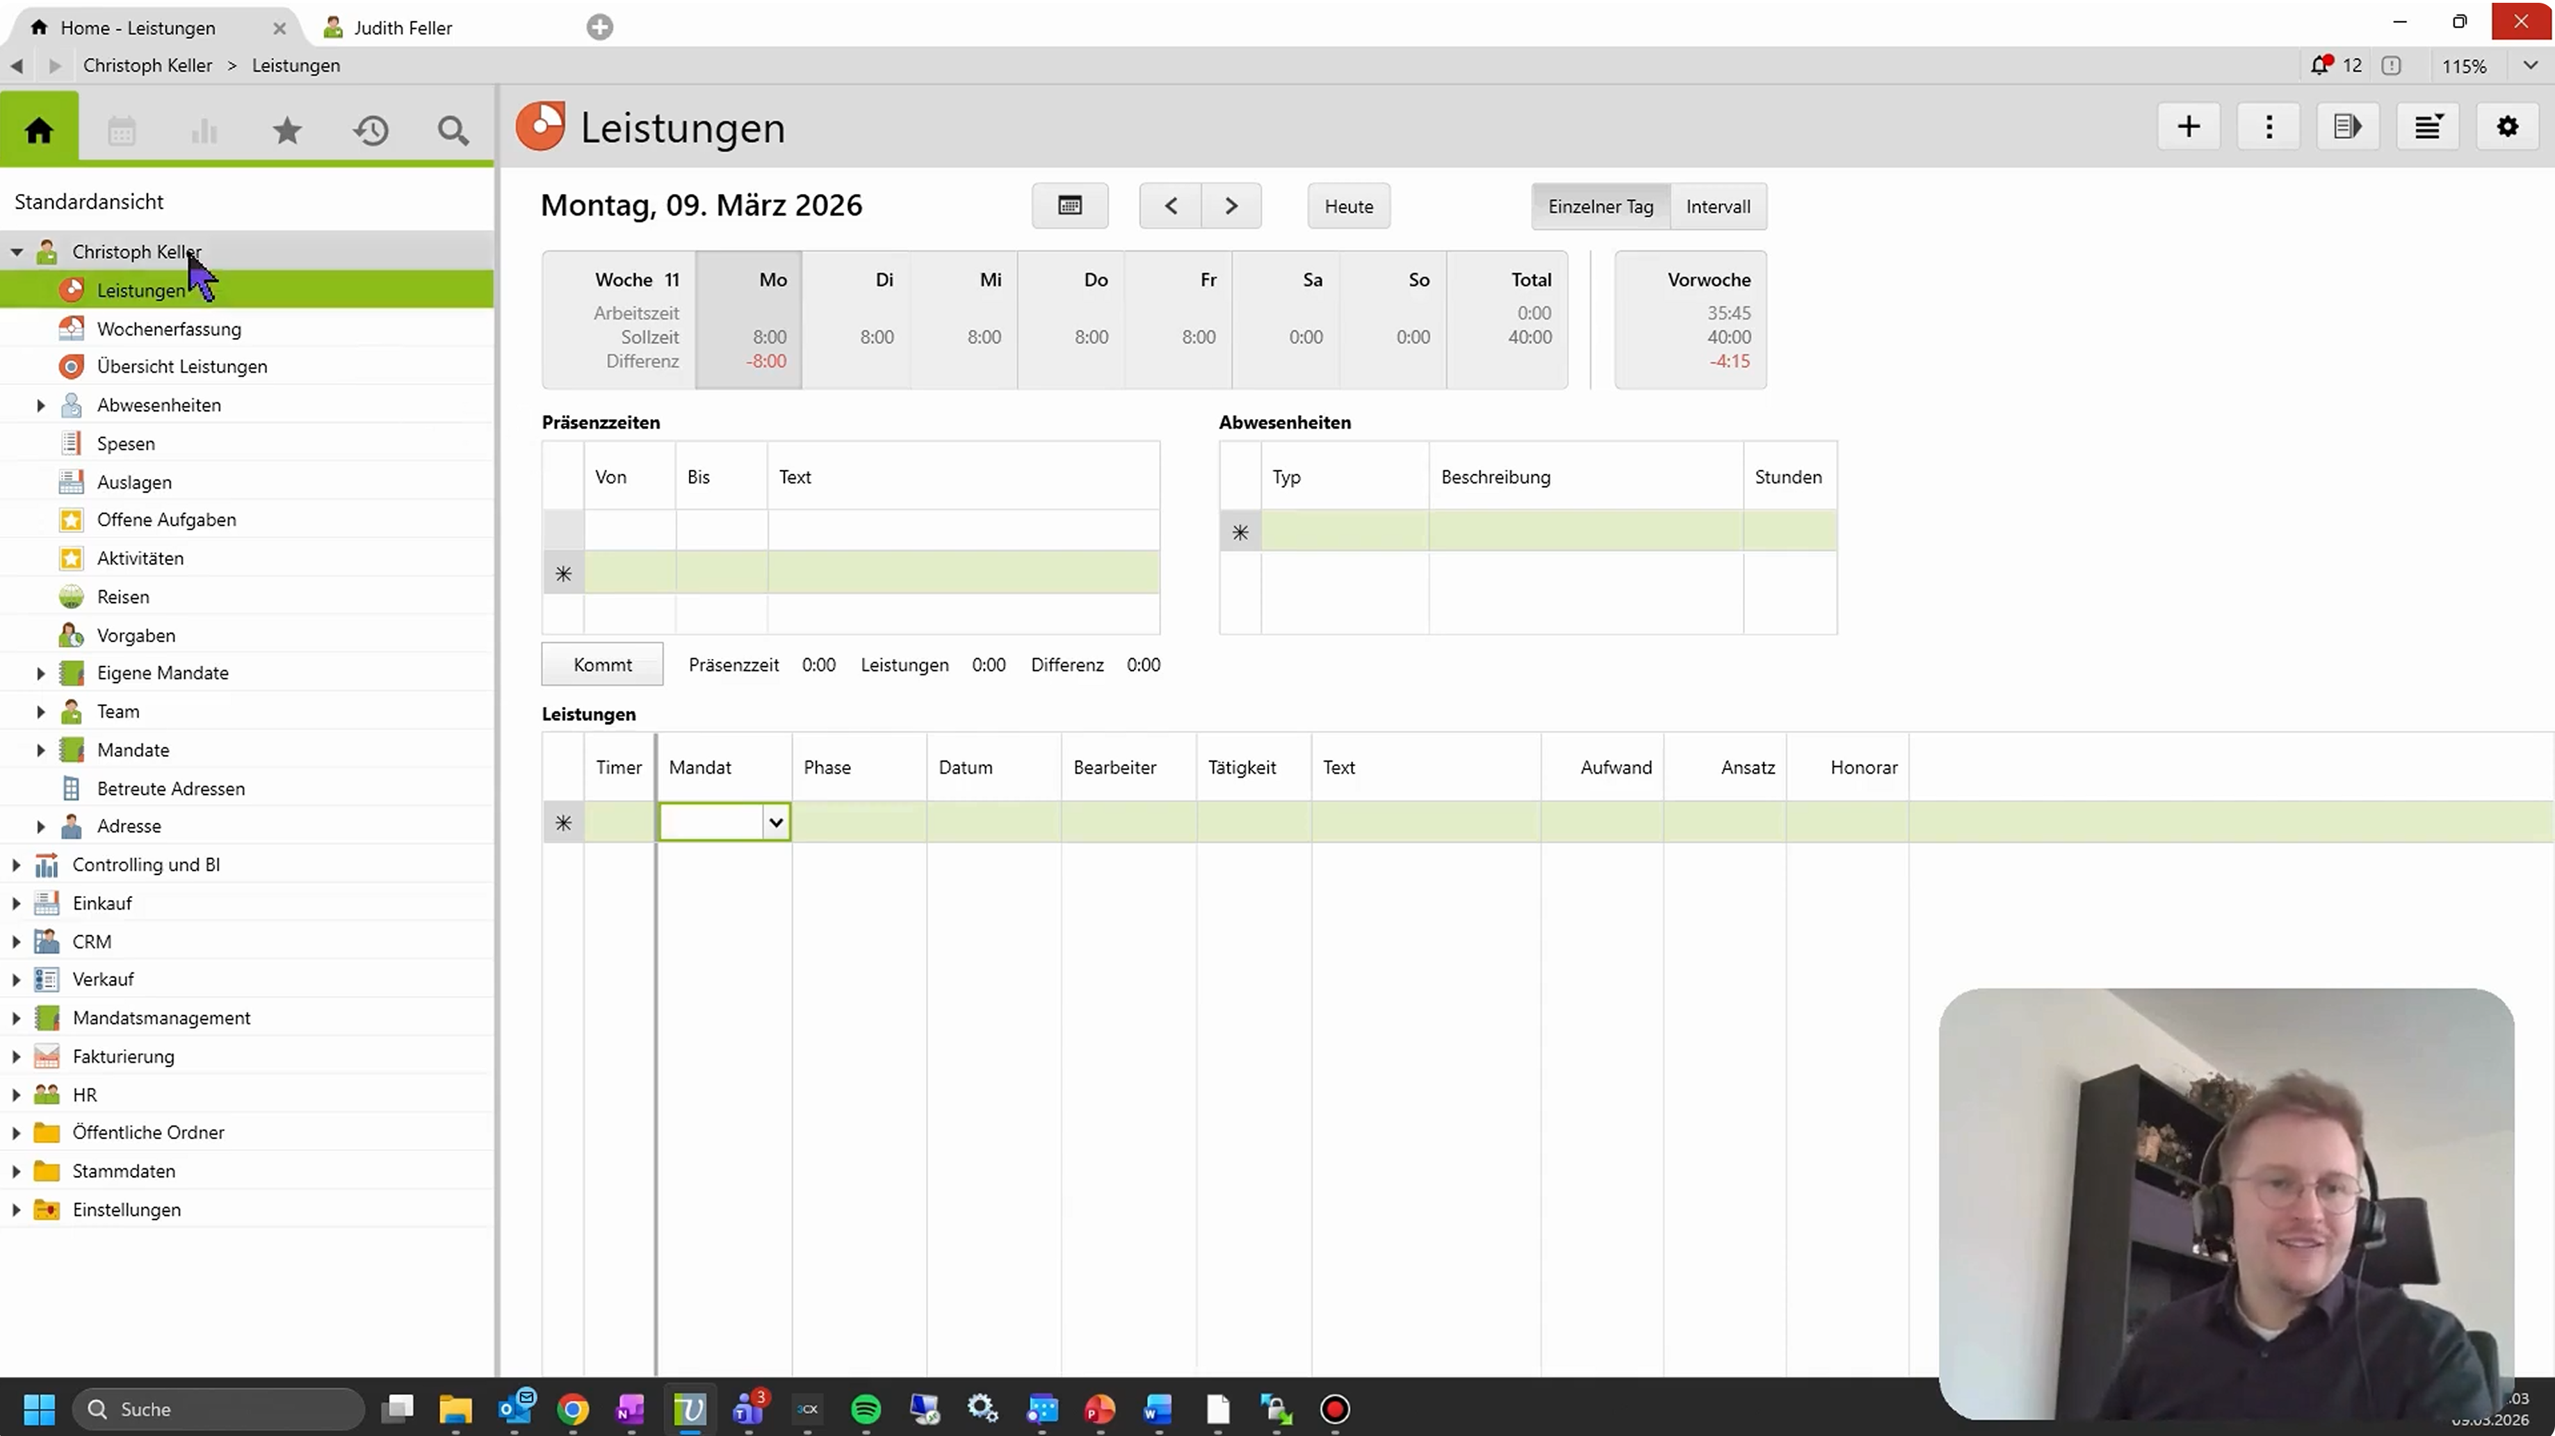This screenshot has height=1436, width=2555.
Task: Go to next day arrow
Action: pyautogui.click(x=1231, y=205)
